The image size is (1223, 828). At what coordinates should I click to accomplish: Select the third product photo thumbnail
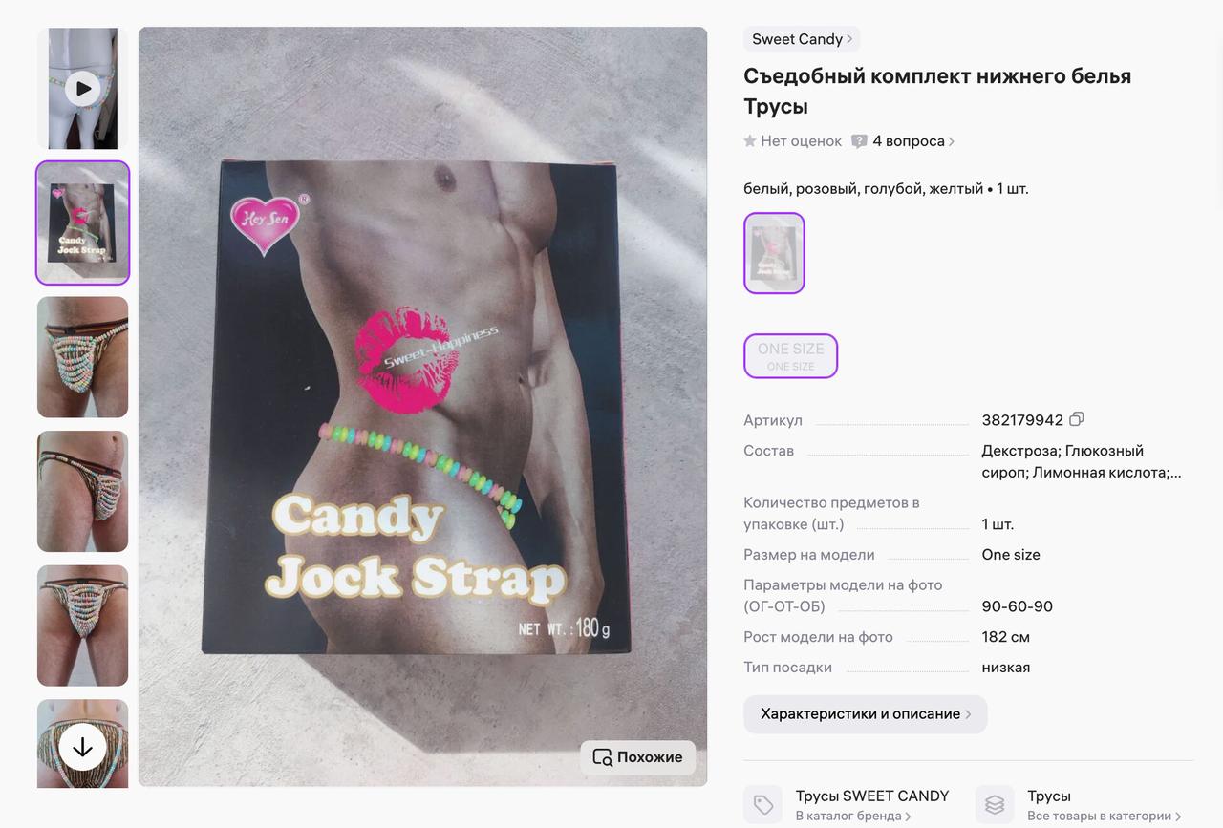[x=82, y=357]
